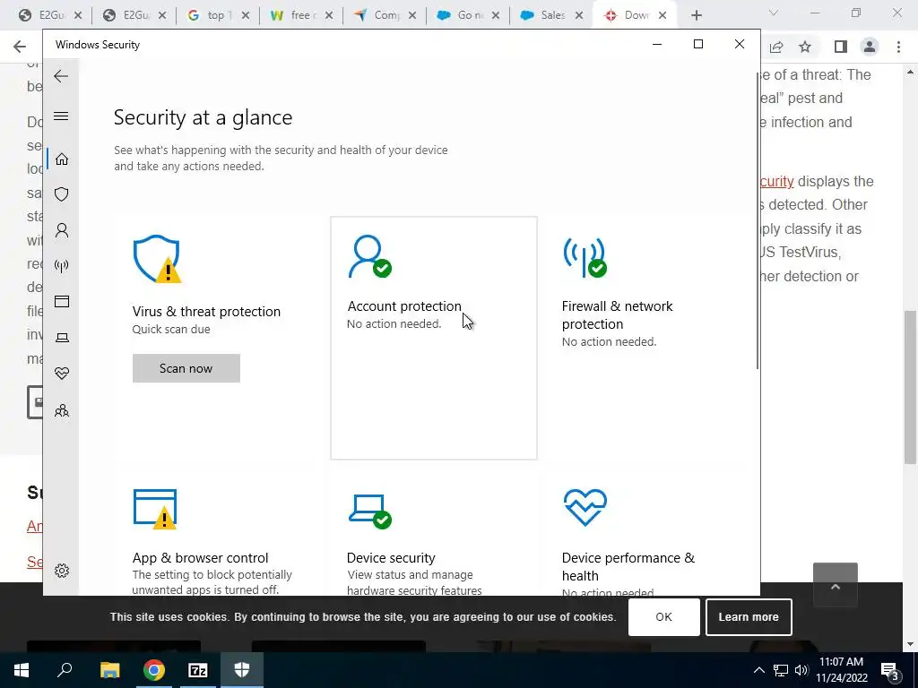The height and width of the screenshot is (688, 918).
Task: Close the 'Down' tab
Action: click(x=663, y=16)
